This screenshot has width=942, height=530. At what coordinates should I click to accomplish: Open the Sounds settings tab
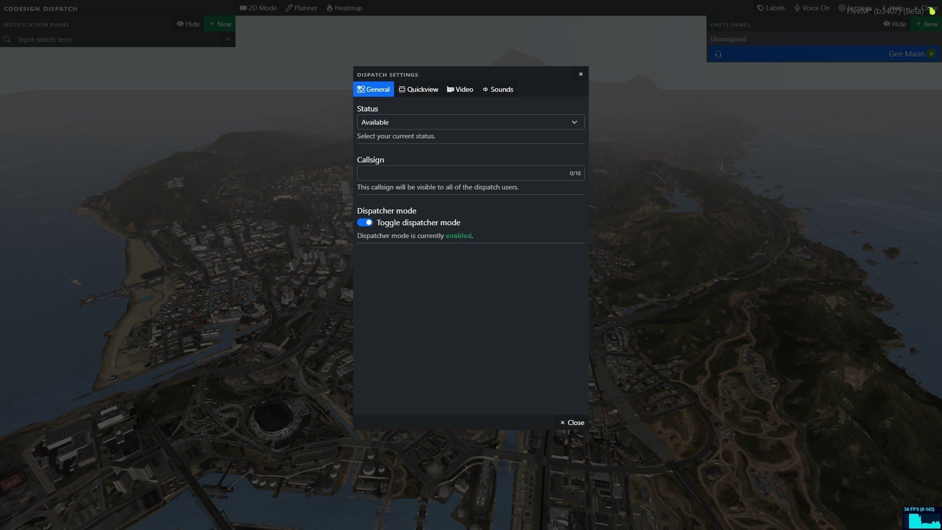[497, 89]
